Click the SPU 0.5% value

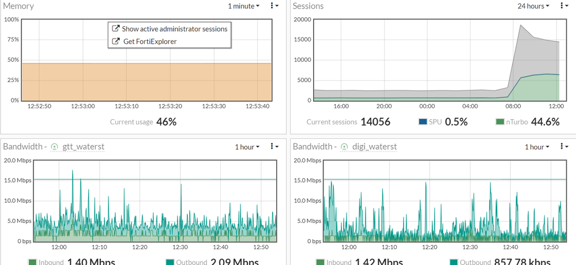point(456,122)
